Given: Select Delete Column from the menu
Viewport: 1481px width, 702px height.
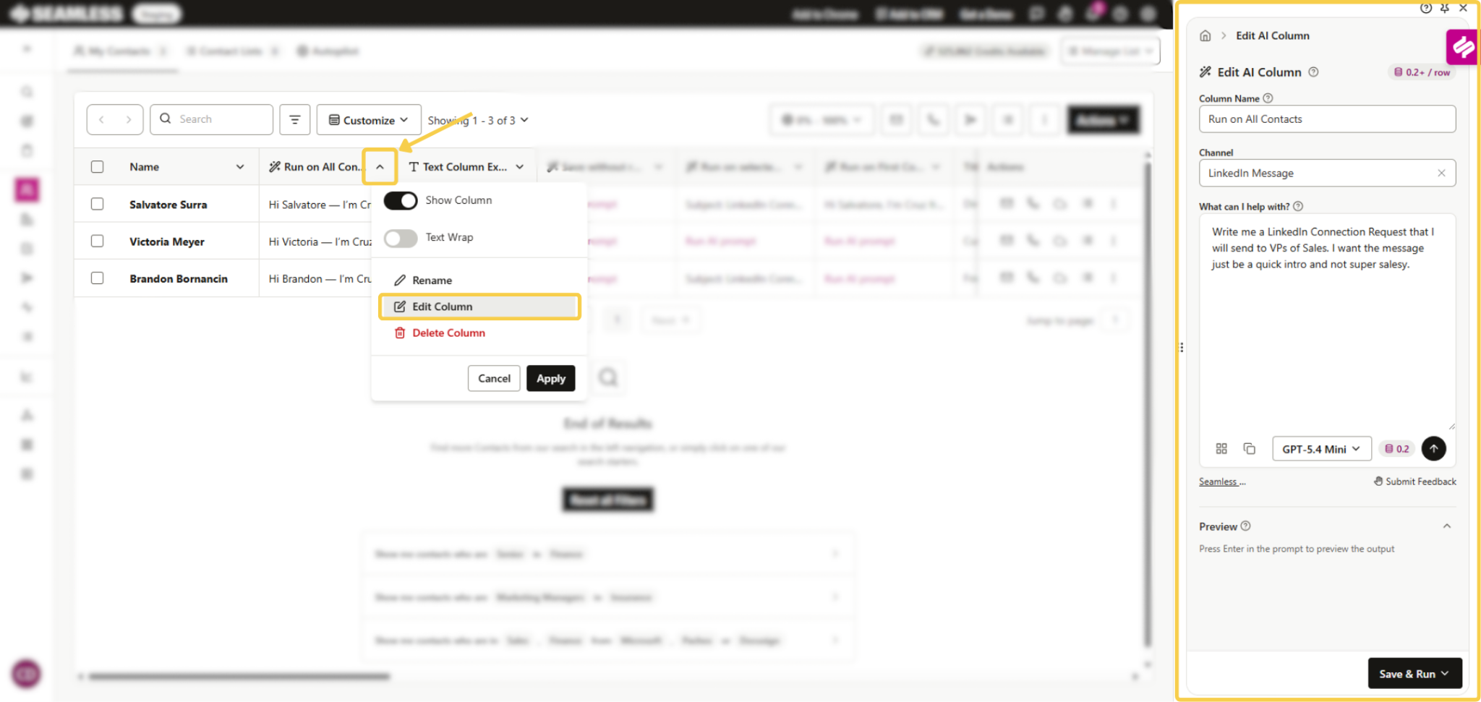Looking at the screenshot, I should (440, 333).
